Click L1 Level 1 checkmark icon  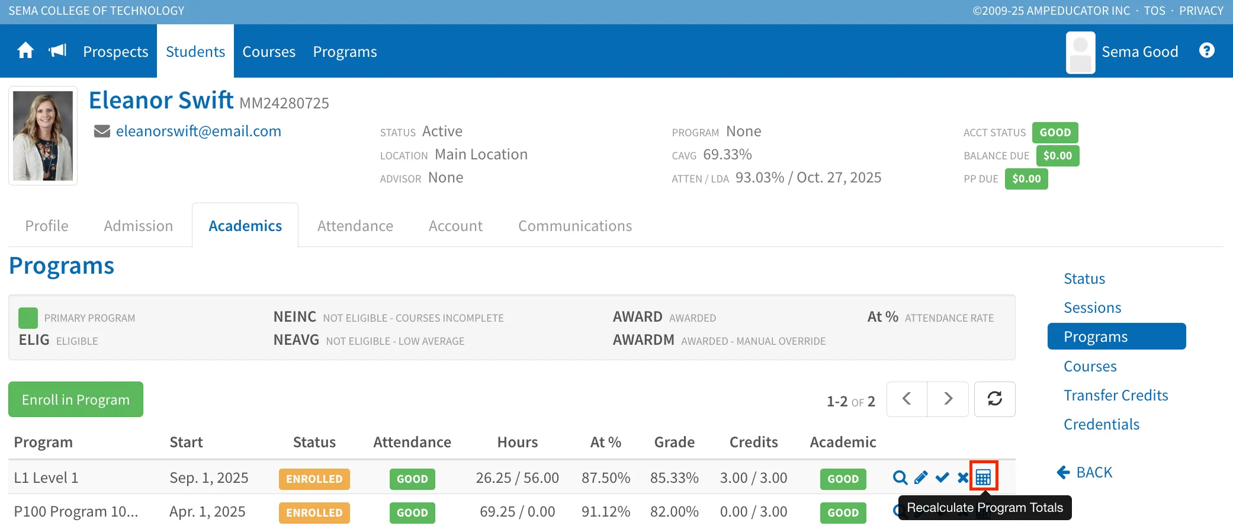(x=942, y=477)
